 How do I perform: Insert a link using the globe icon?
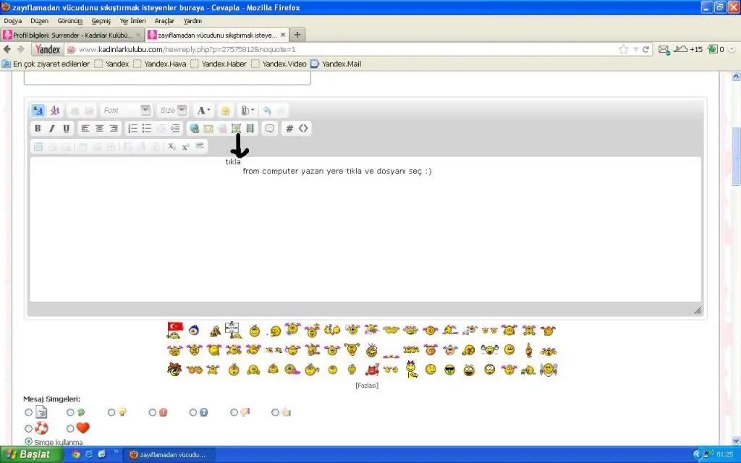click(x=194, y=129)
